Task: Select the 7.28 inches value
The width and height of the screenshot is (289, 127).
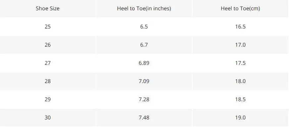Action: point(144,100)
